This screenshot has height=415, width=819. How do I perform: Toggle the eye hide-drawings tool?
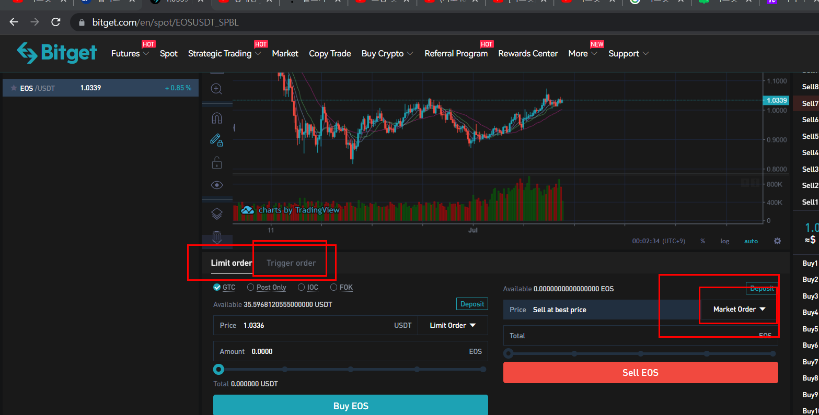tap(216, 185)
